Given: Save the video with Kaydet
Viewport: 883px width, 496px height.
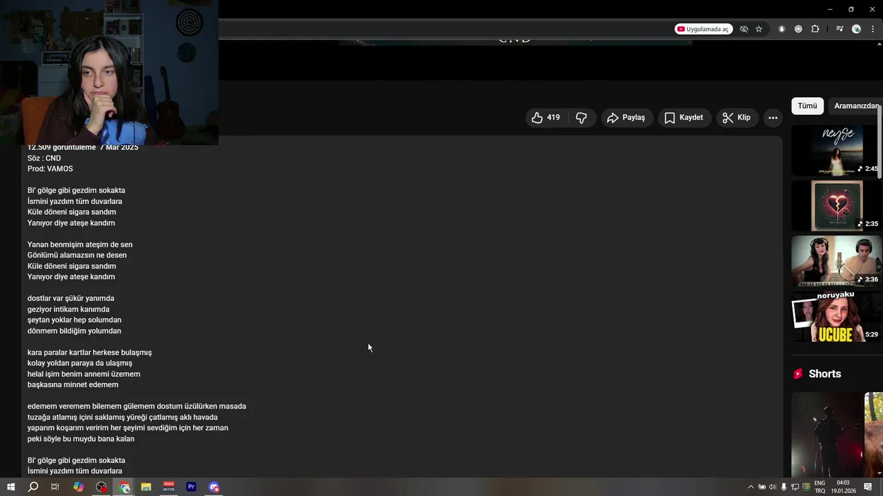Looking at the screenshot, I should (x=684, y=118).
